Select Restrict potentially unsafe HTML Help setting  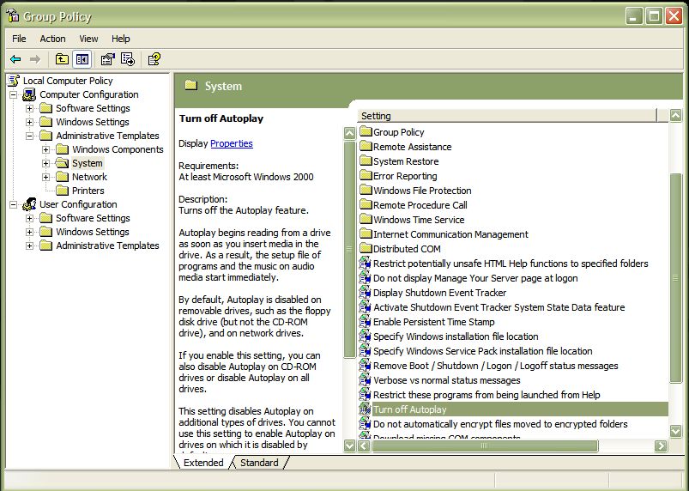pos(504,264)
